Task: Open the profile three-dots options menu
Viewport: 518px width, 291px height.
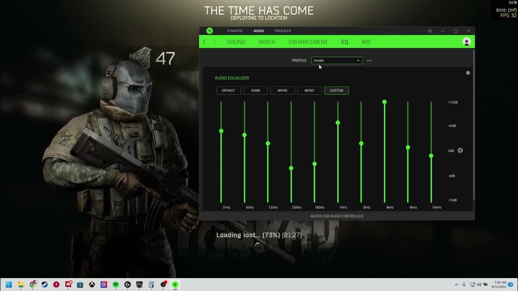Action: (369, 61)
